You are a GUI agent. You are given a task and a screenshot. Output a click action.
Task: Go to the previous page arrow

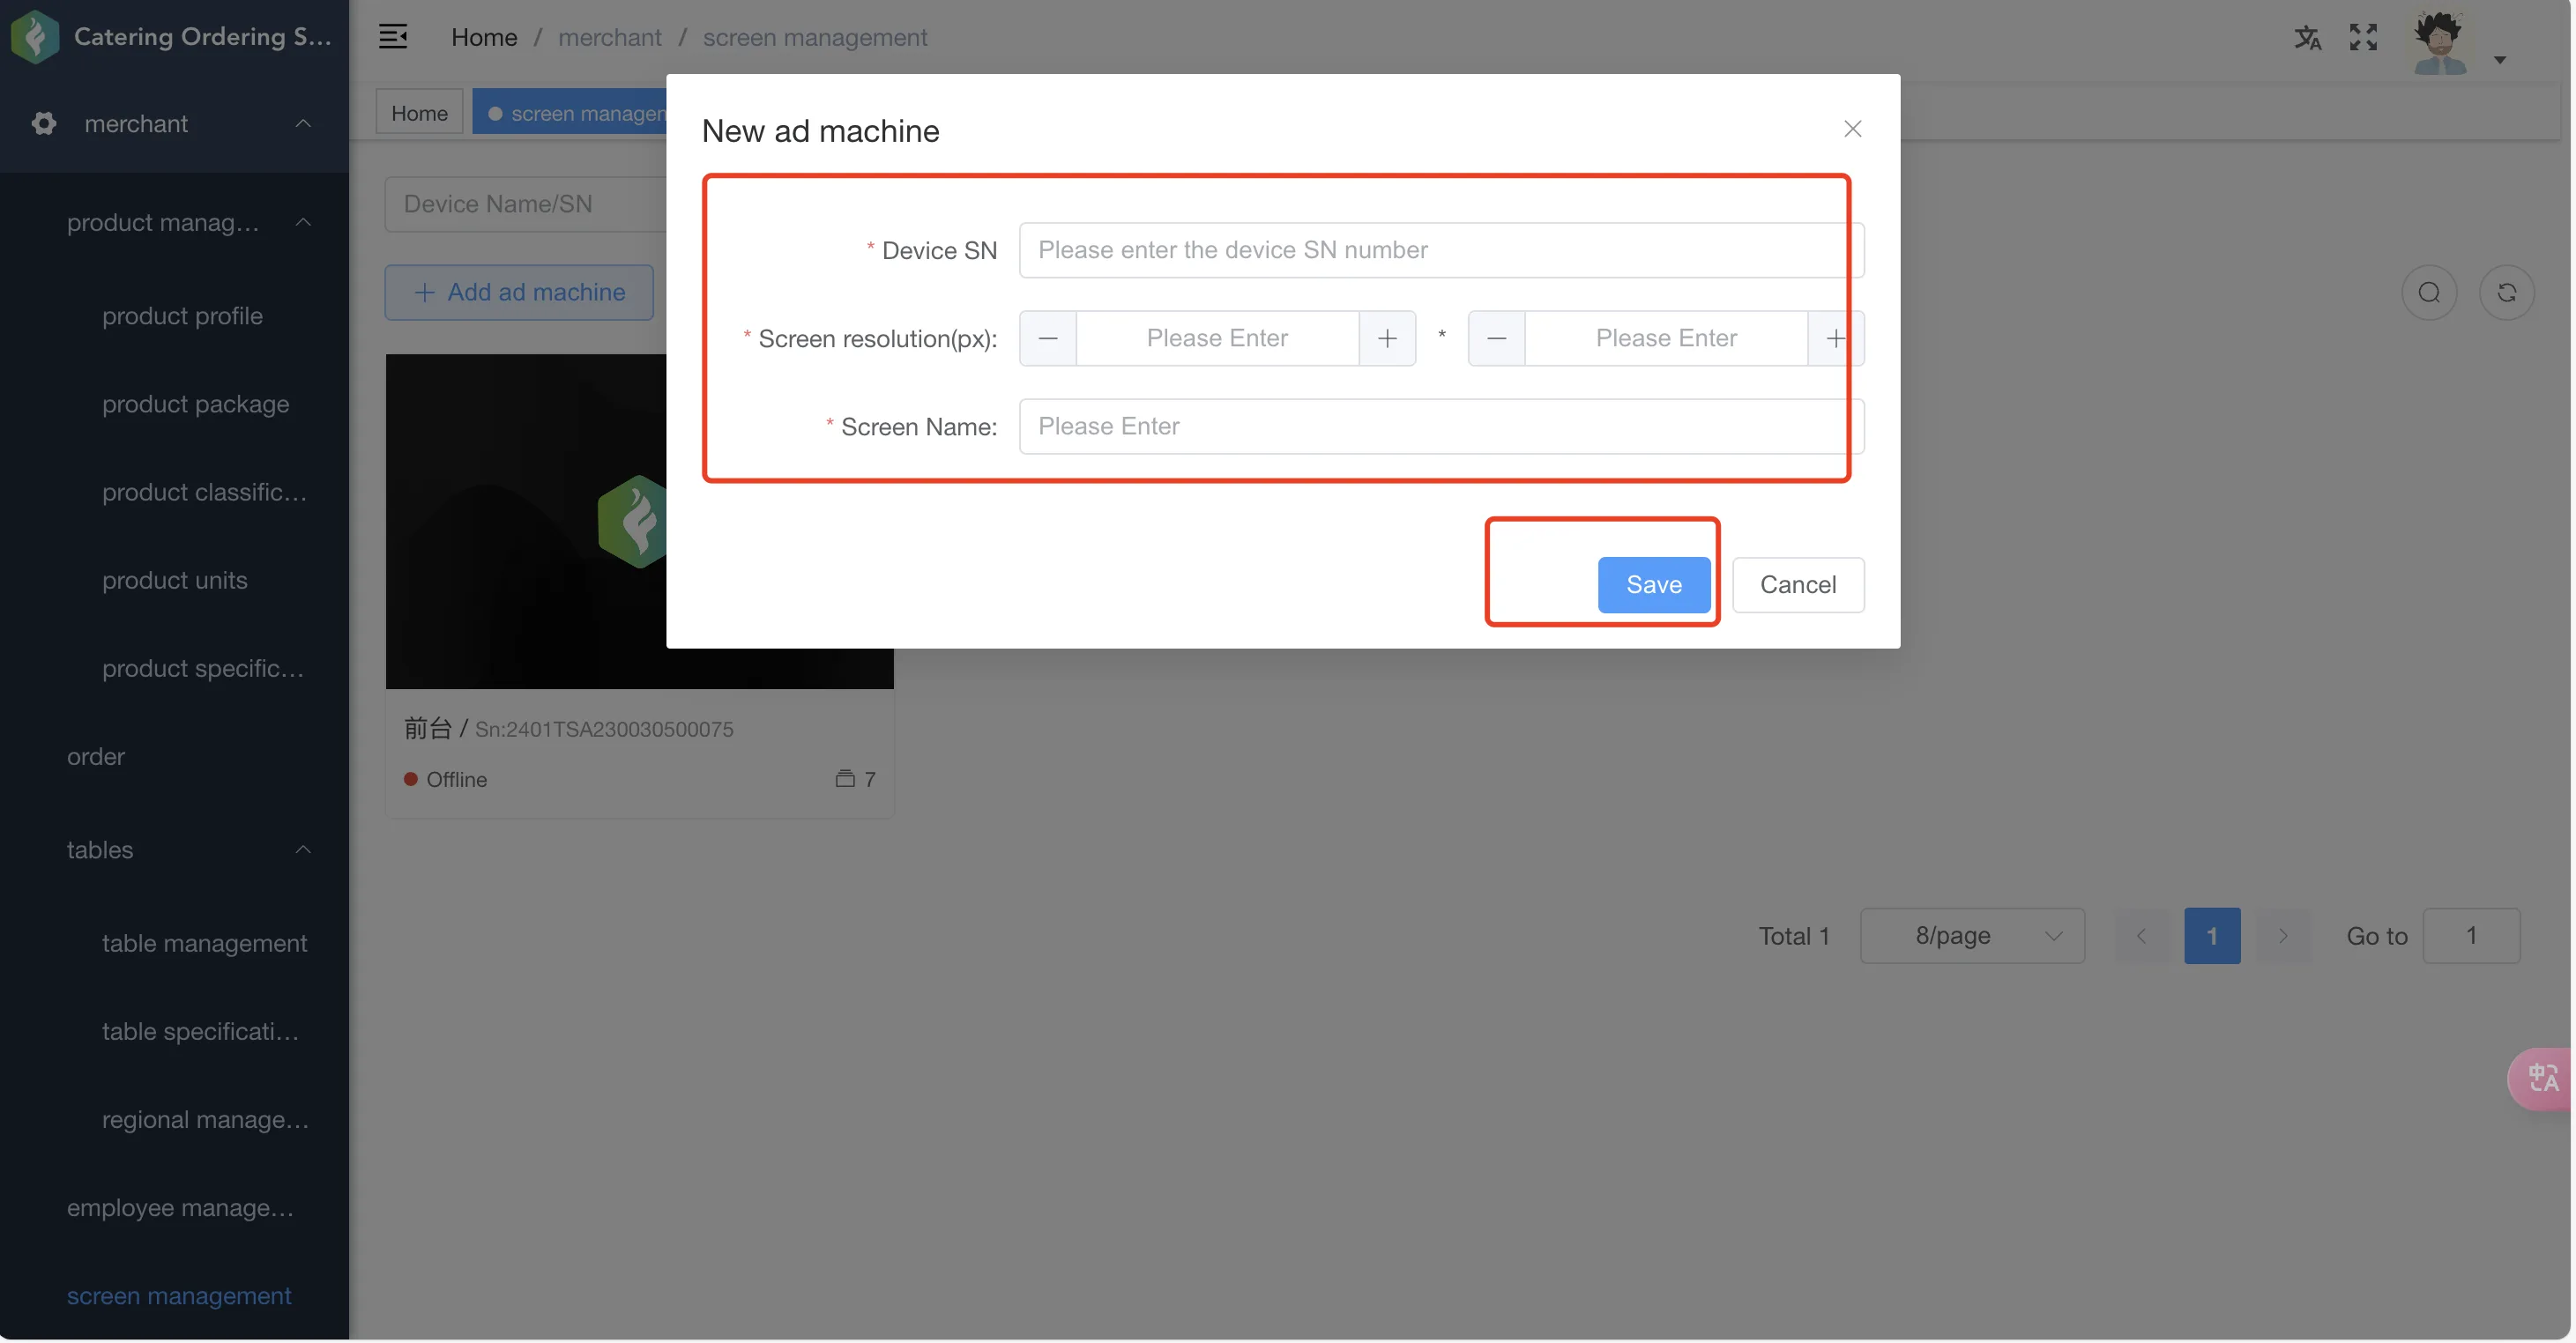pos(2141,936)
